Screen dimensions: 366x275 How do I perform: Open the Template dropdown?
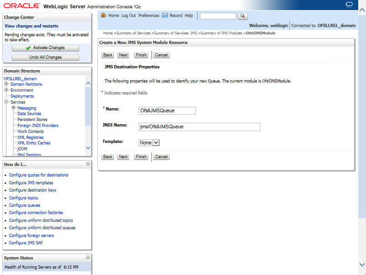pos(149,143)
